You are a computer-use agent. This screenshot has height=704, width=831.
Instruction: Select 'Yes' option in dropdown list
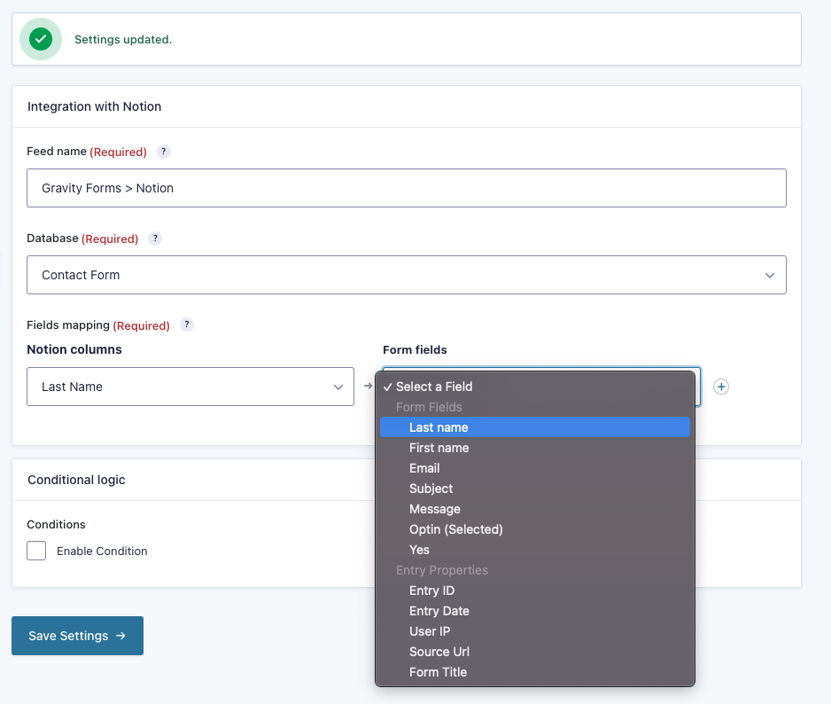535,550
